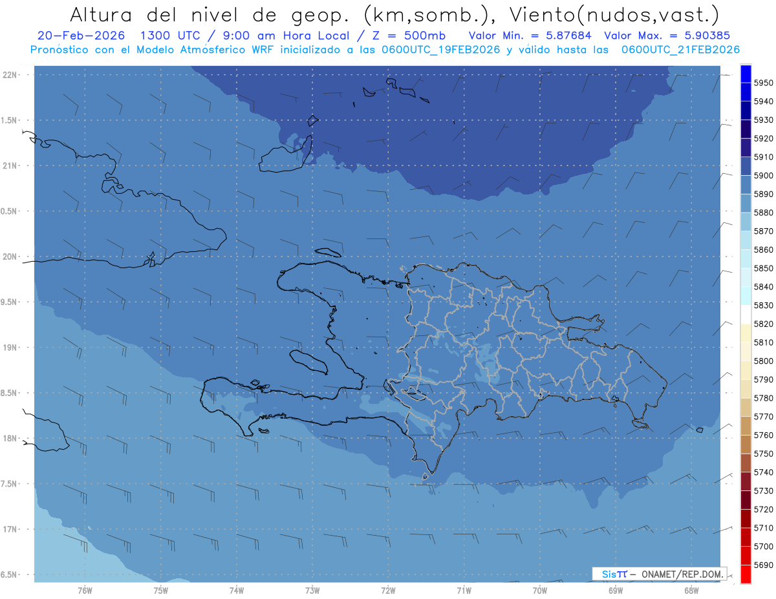Click the '1.5N' latitude axis label
This screenshot has width=776, height=599.
pyautogui.click(x=10, y=120)
